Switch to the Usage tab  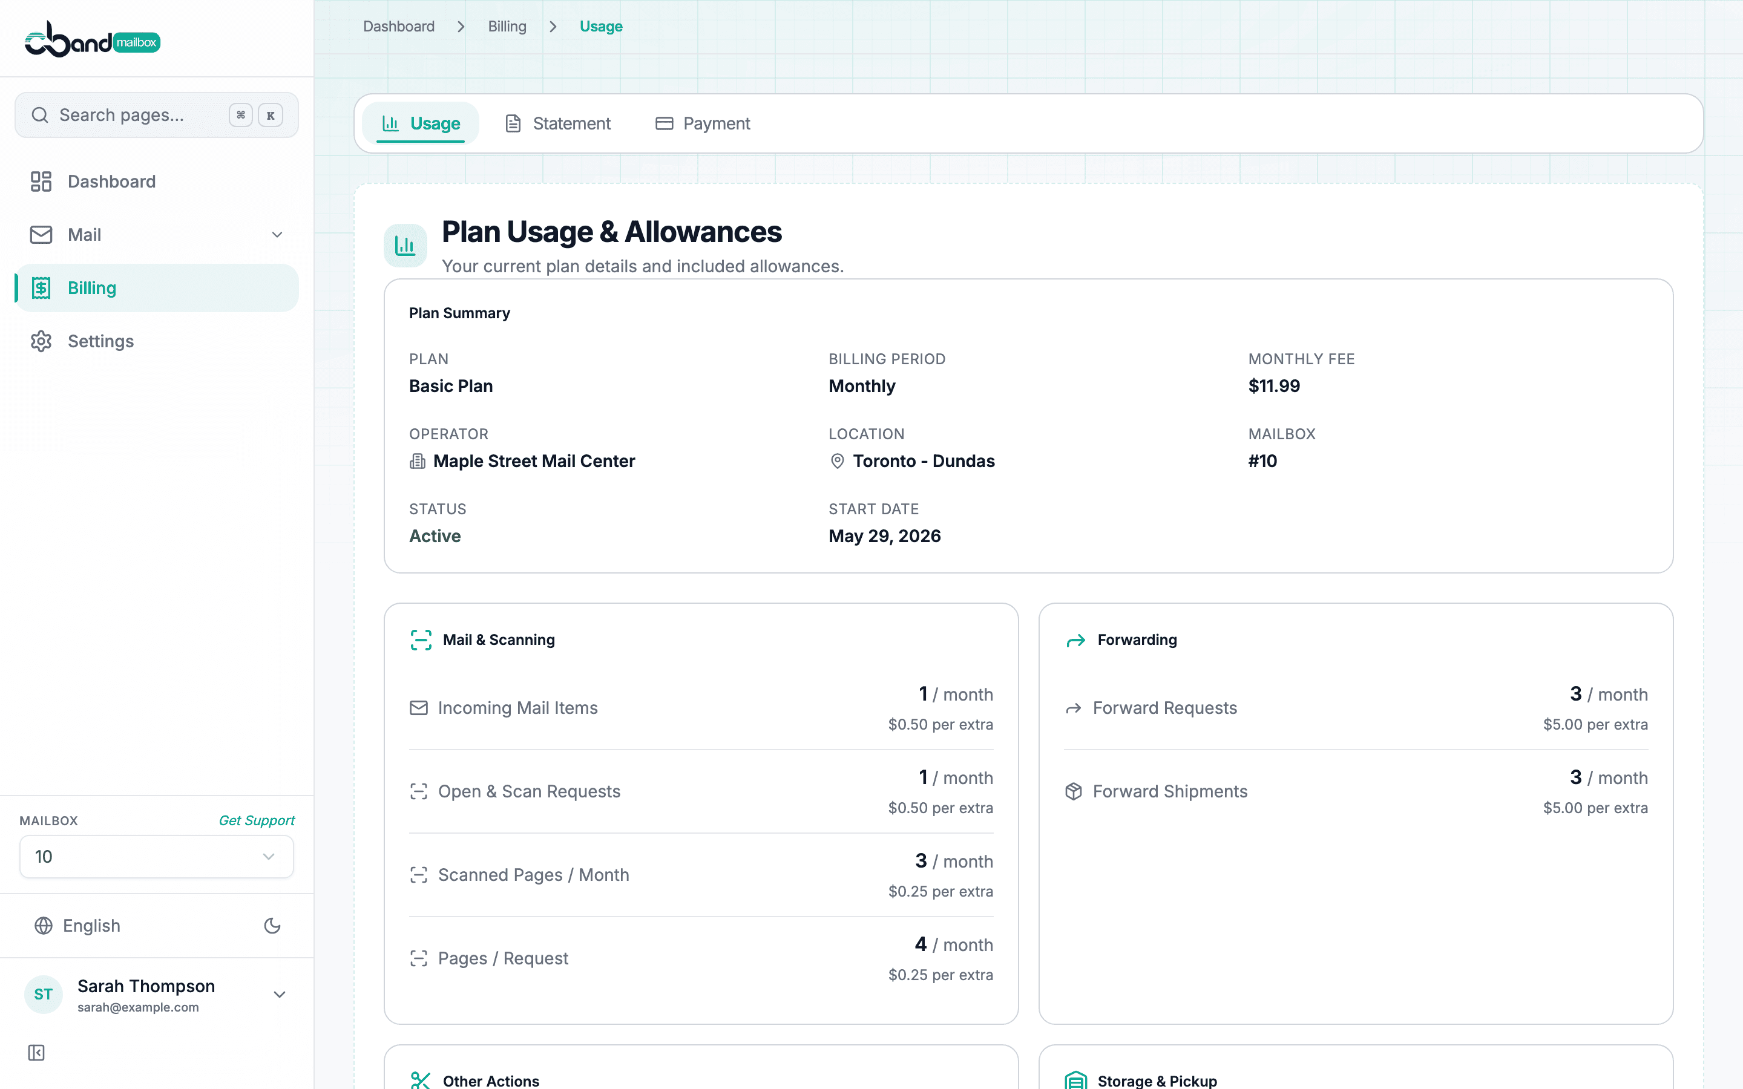421,123
